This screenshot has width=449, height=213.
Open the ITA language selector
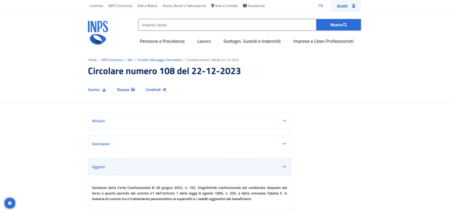[x=321, y=6]
